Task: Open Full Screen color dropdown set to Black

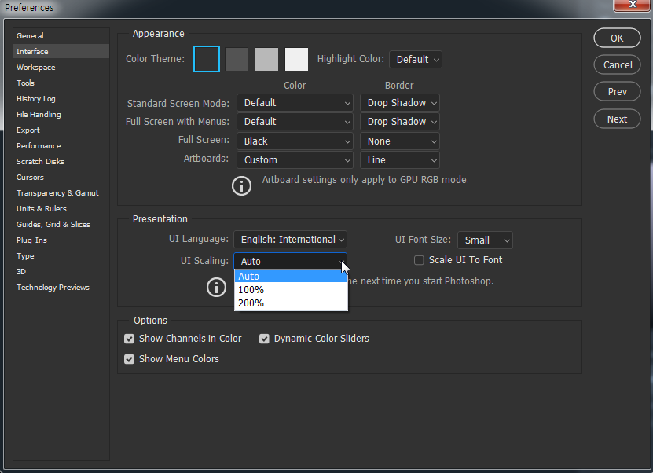Action: 295,141
